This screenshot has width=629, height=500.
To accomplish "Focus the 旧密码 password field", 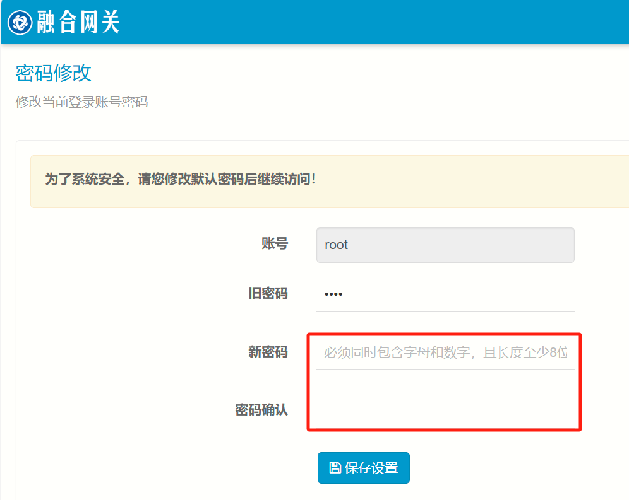I will (445, 294).
